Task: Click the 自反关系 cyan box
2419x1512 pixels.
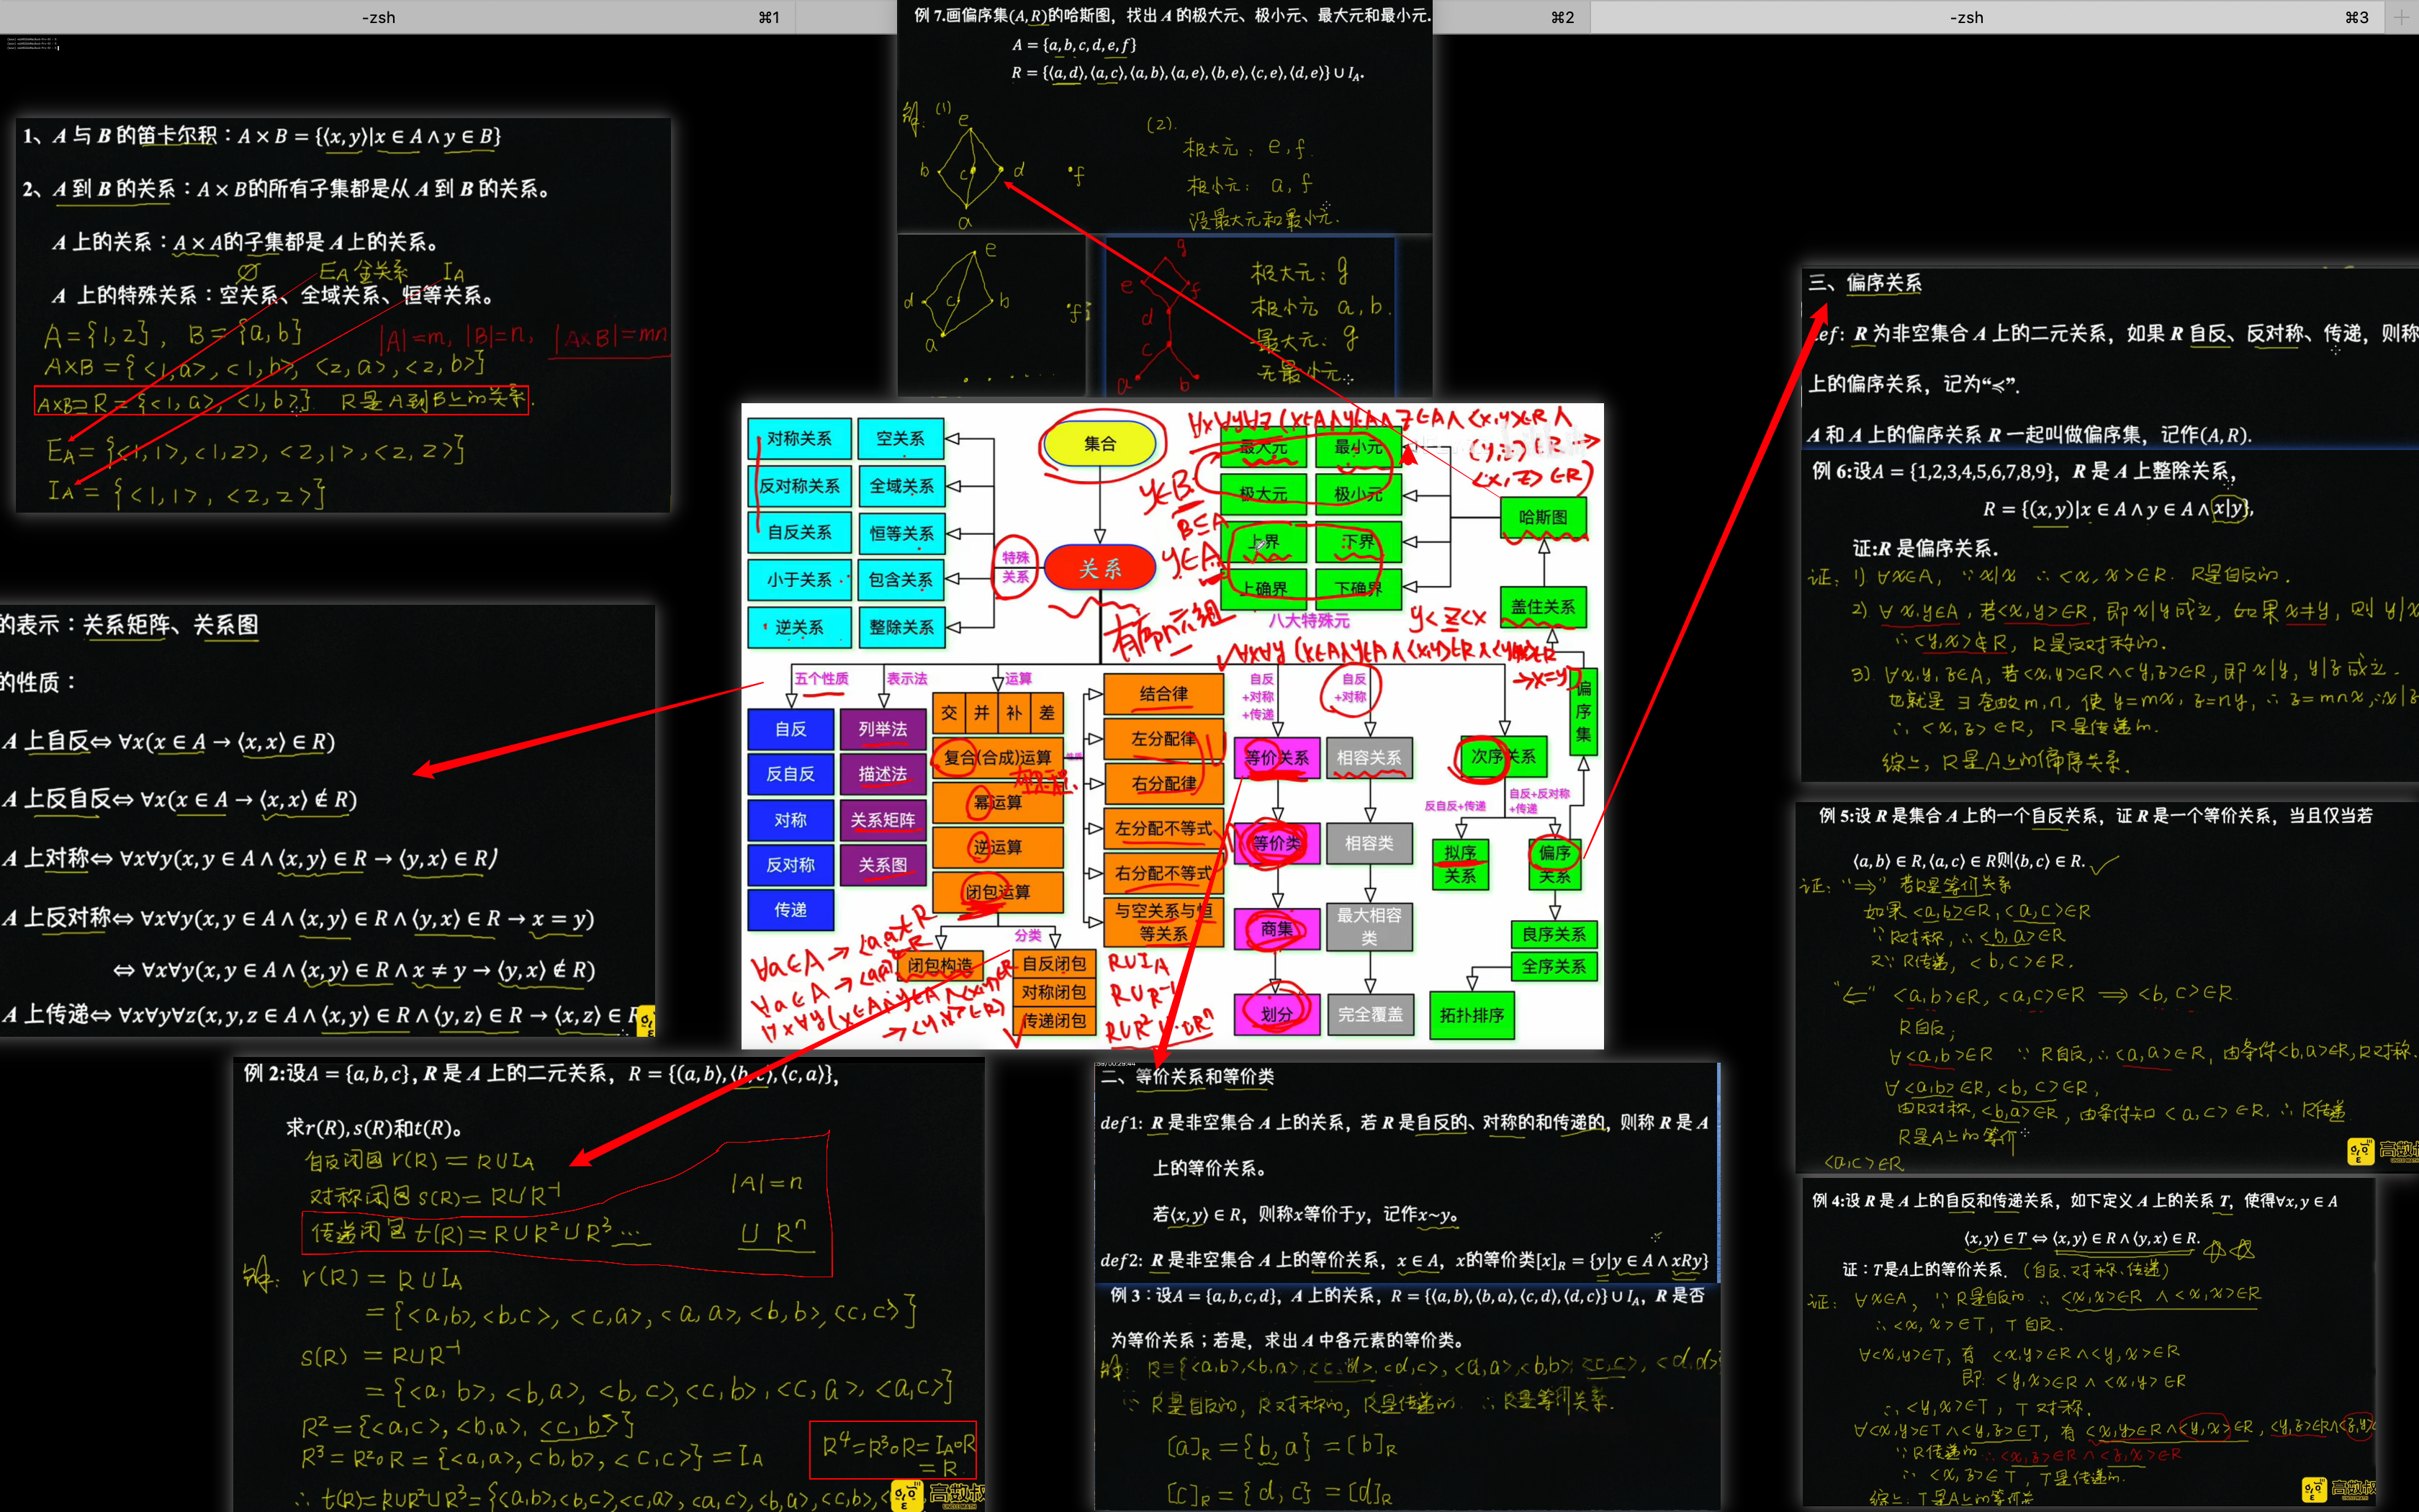Action: click(x=798, y=532)
